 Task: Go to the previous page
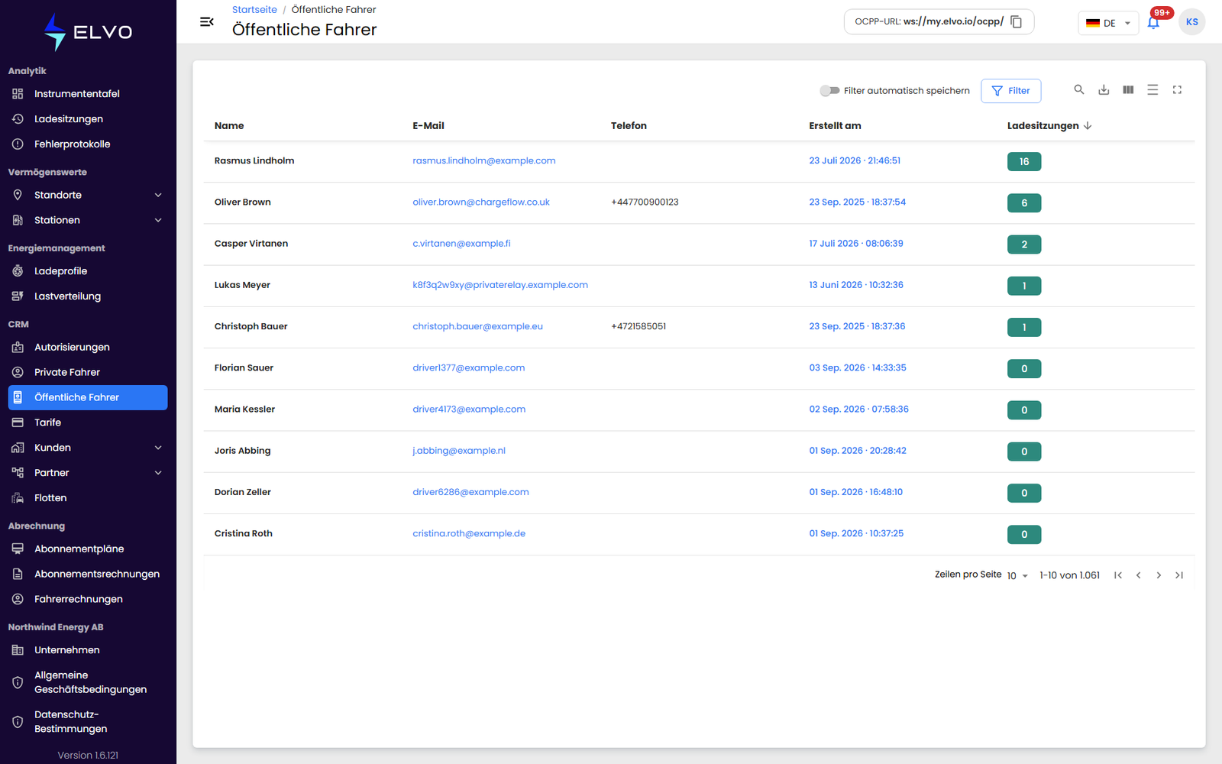pos(1138,575)
